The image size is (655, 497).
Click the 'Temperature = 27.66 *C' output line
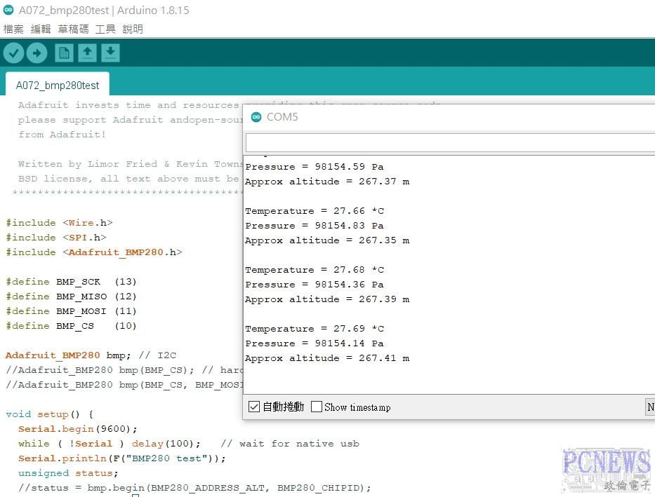coord(315,211)
